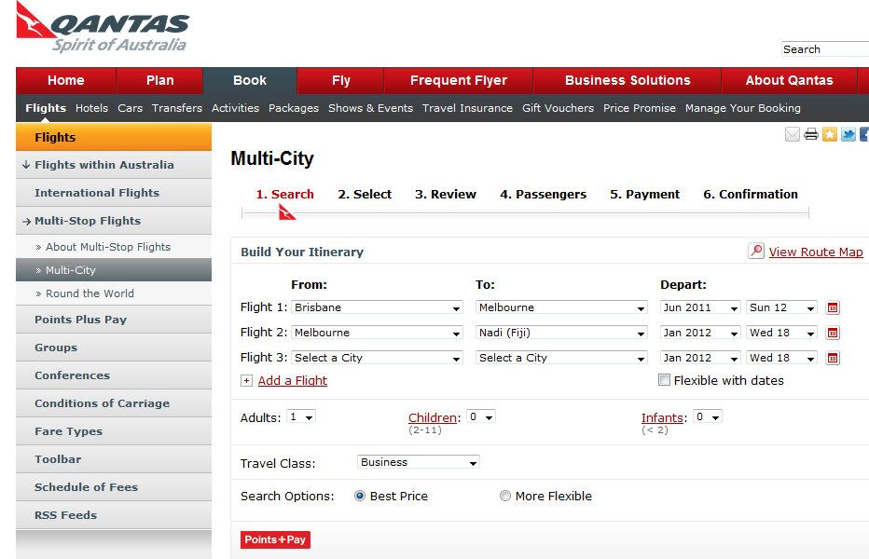Viewport: 869px width, 559px height.
Task: Click the Children info link
Action: [433, 417]
